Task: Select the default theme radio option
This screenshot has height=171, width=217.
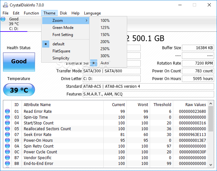Action: click(66, 44)
